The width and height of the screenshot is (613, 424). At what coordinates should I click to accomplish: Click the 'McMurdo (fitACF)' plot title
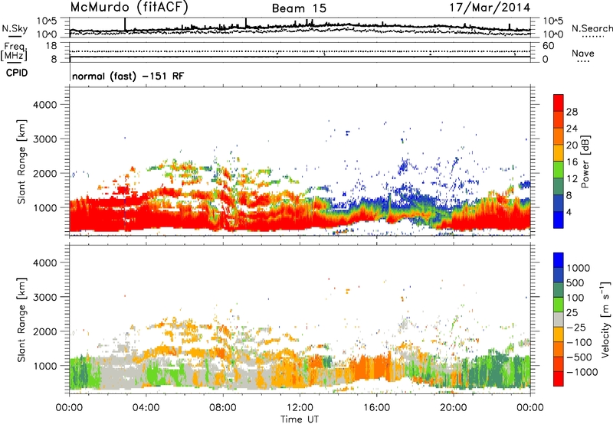tap(129, 8)
